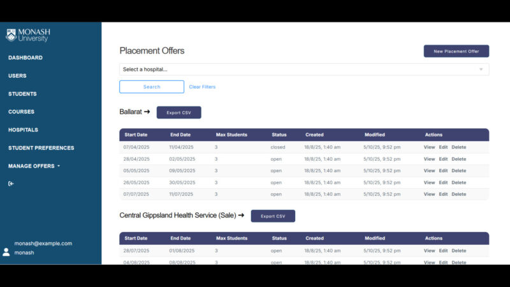The height and width of the screenshot is (287, 510).
Task: Expand the Manage Offers menu
Action: pyautogui.click(x=34, y=166)
